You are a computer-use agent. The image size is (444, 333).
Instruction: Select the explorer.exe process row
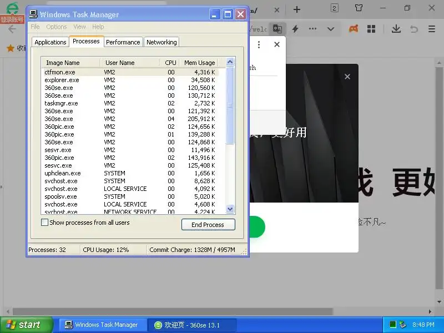coord(130,80)
